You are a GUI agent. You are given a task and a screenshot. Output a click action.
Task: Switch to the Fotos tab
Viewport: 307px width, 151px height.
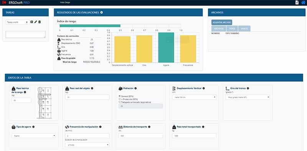click(232, 29)
